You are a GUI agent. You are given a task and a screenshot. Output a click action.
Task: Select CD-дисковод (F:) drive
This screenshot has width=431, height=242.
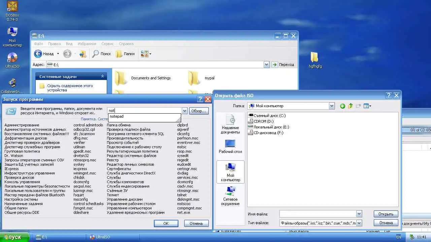pyautogui.click(x=266, y=133)
